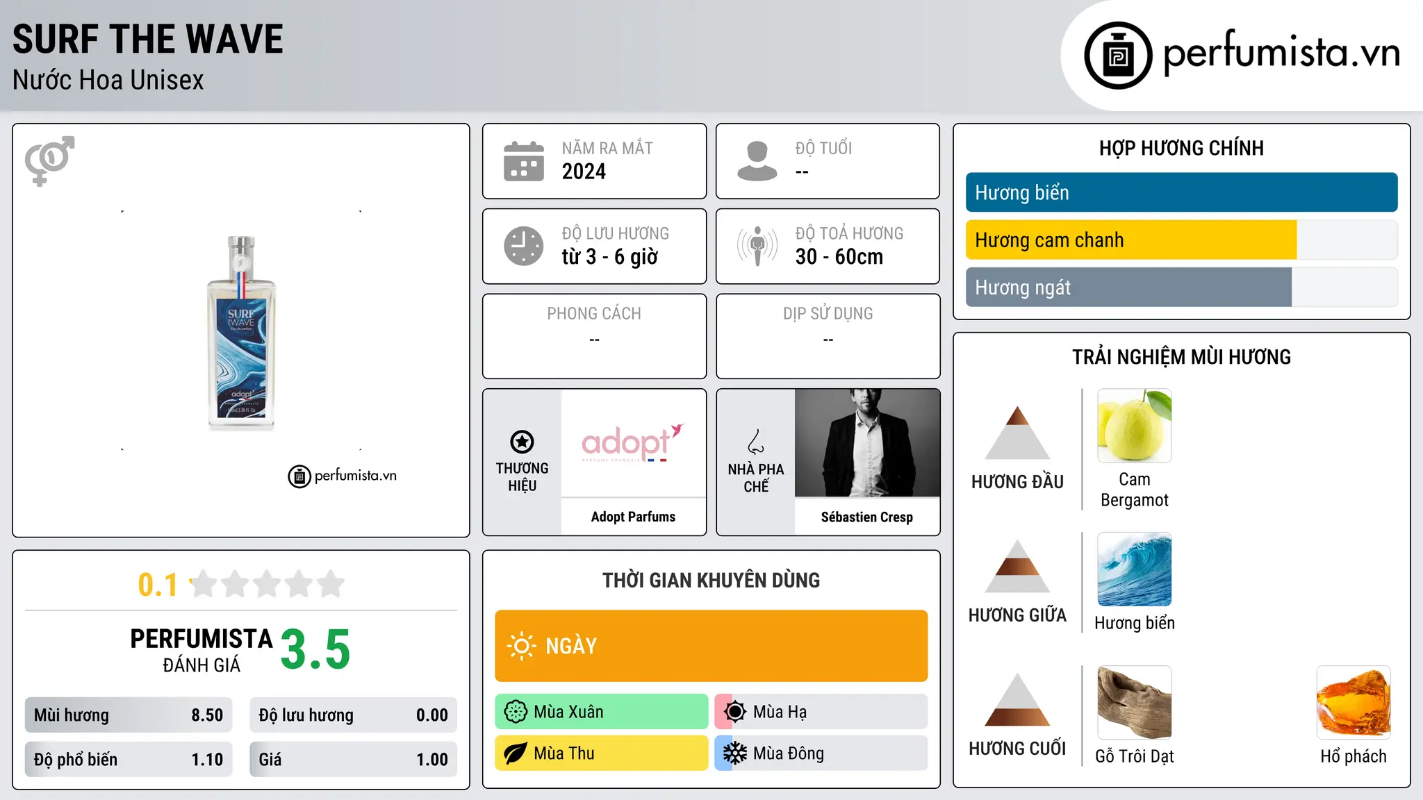Select the Hương biển wave note image
The width and height of the screenshot is (1423, 800).
pyautogui.click(x=1135, y=569)
